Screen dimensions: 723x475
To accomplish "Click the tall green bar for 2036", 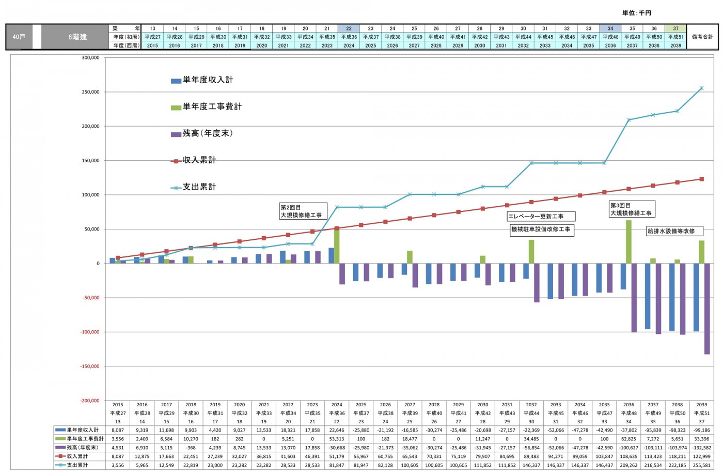I will tap(628, 242).
